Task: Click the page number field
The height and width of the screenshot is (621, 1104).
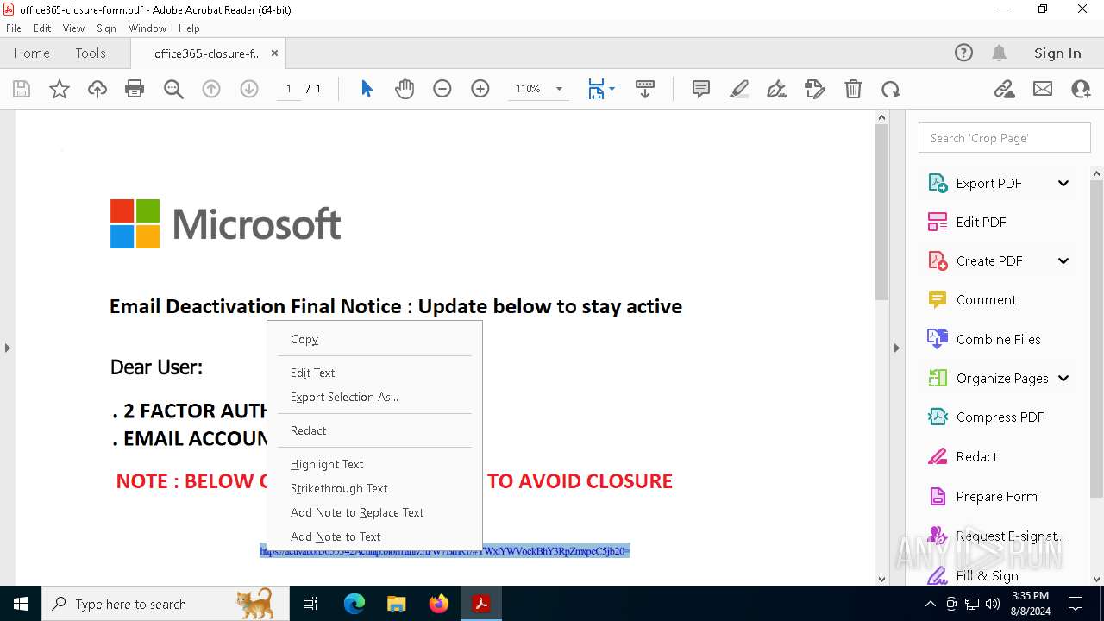Action: (289, 89)
